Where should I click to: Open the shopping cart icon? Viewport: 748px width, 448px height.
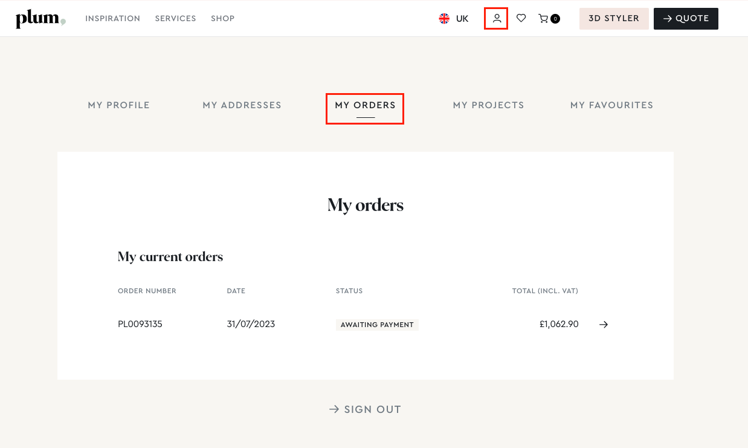click(x=544, y=19)
